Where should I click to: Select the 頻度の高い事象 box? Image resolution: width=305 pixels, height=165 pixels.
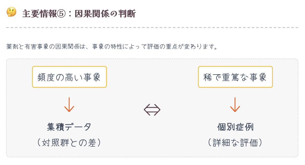pyautogui.click(x=69, y=77)
